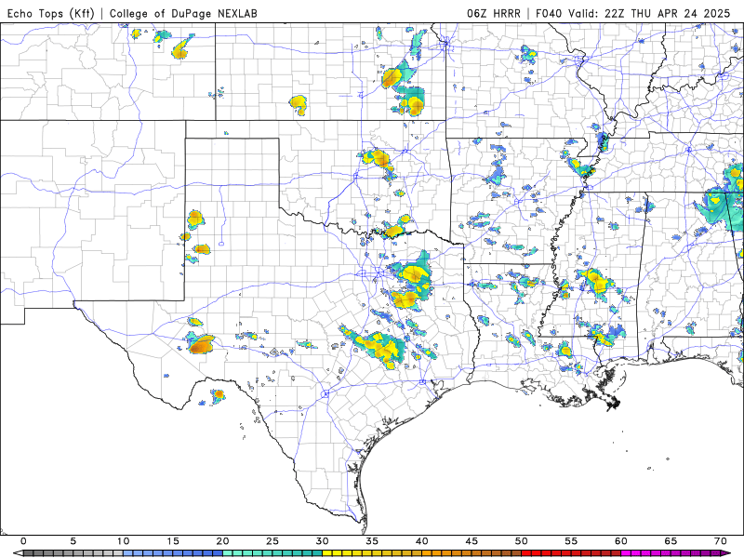The height and width of the screenshot is (558, 744).
Task: Click the '55' label on the color scale
Action: [571, 540]
